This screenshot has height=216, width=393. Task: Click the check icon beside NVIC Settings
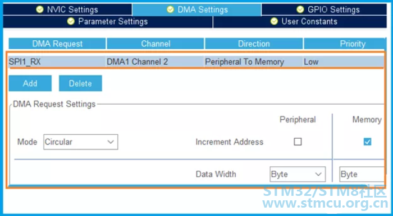40,10
